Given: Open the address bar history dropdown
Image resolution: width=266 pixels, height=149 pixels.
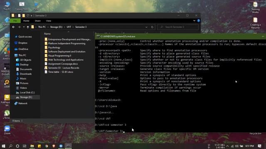Looking at the screenshot, I should (146, 27).
